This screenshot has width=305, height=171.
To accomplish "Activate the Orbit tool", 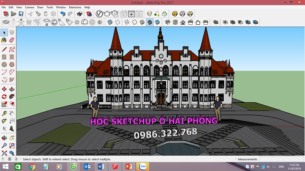I will pos(4,138).
